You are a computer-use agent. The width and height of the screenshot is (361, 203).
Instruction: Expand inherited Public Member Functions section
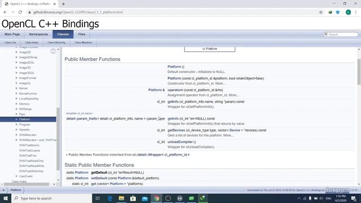(67, 155)
